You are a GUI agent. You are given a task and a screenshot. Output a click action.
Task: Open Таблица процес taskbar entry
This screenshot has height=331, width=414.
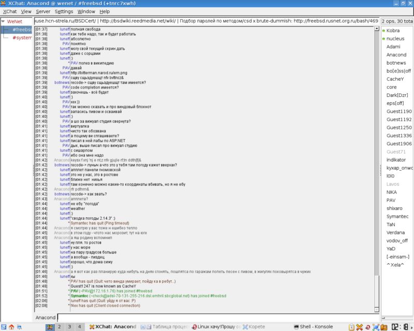[164, 327]
